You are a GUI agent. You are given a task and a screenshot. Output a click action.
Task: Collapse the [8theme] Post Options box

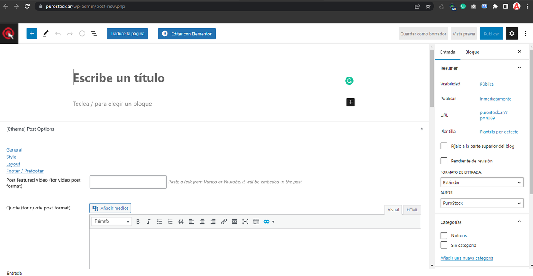tap(422, 129)
